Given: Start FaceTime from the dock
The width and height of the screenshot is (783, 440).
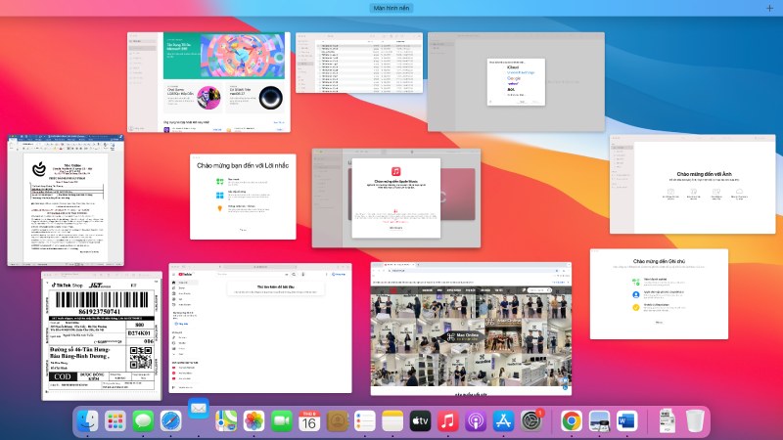Looking at the screenshot, I should 282,421.
